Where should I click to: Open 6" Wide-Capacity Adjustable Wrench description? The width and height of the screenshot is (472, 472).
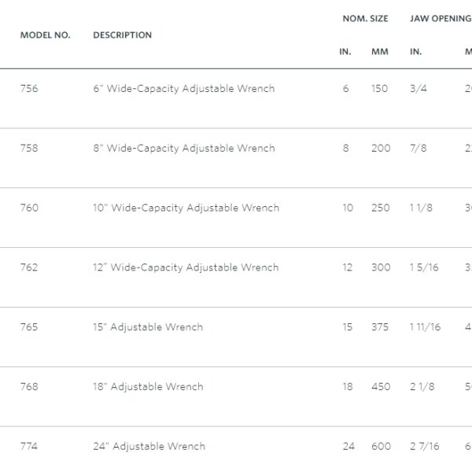pos(183,89)
